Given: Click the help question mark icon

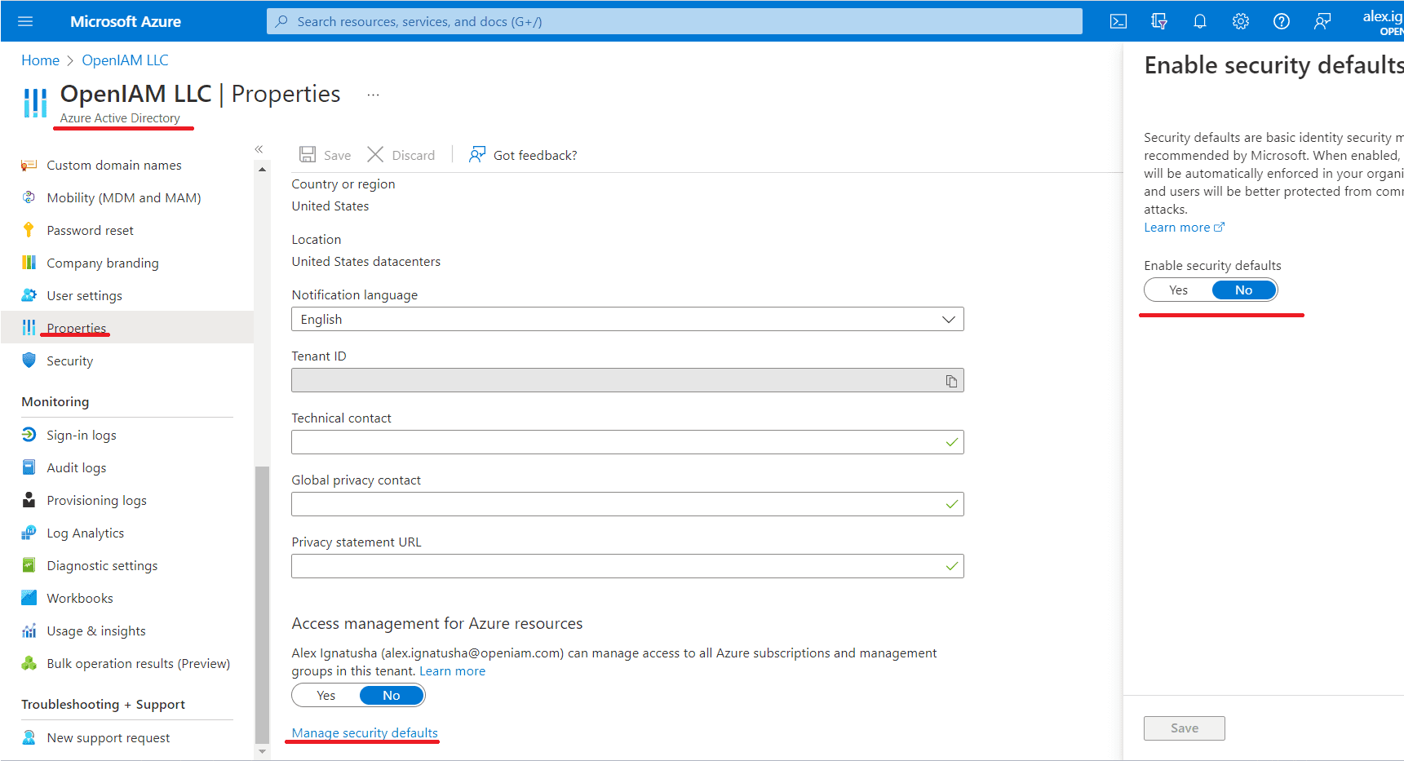Looking at the screenshot, I should (1281, 21).
